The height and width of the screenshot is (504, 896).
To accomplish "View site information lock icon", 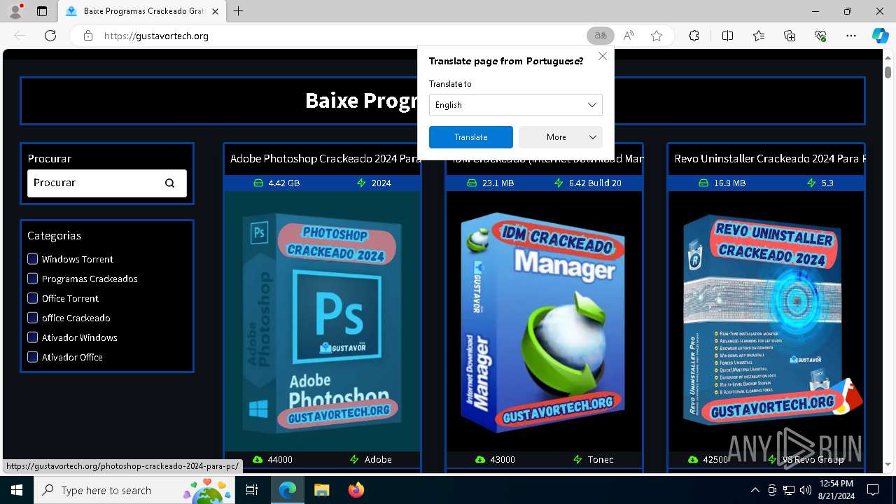I will [87, 36].
